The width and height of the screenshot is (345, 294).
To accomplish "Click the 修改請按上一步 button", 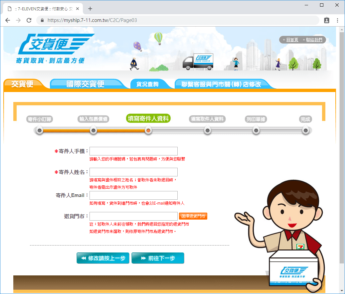I will click(103, 258).
